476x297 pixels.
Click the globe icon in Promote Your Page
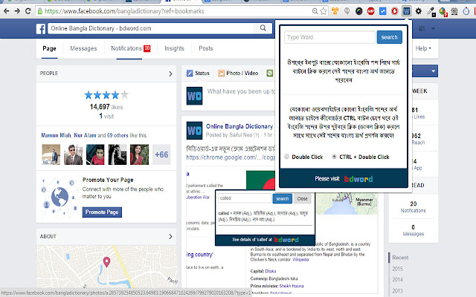point(59,197)
